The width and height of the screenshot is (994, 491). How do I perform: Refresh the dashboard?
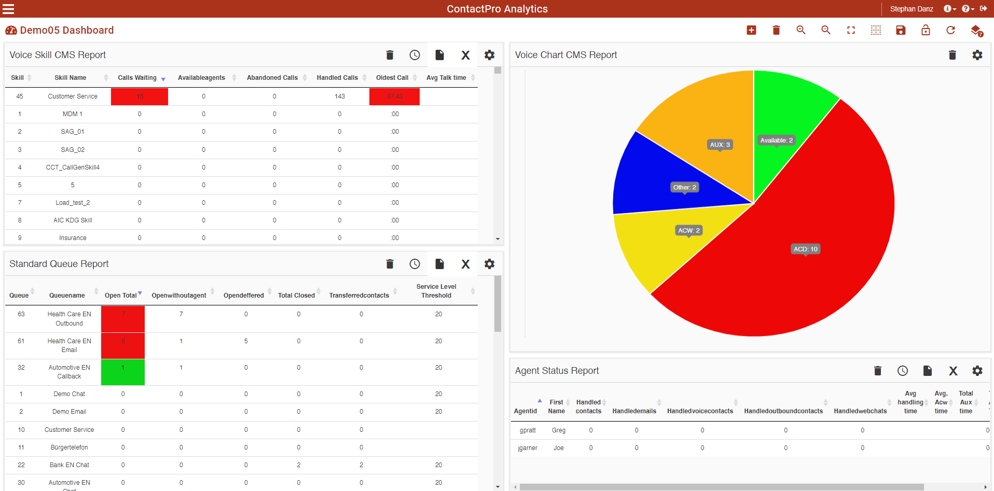pos(950,30)
